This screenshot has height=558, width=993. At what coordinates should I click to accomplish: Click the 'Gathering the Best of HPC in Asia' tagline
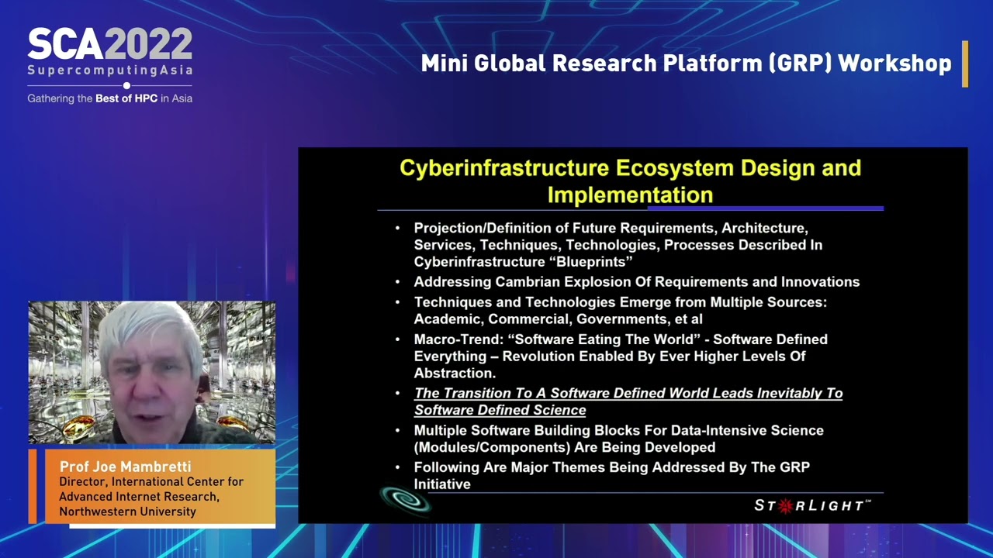tap(110, 98)
